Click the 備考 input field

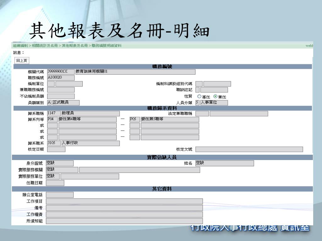[124, 208]
